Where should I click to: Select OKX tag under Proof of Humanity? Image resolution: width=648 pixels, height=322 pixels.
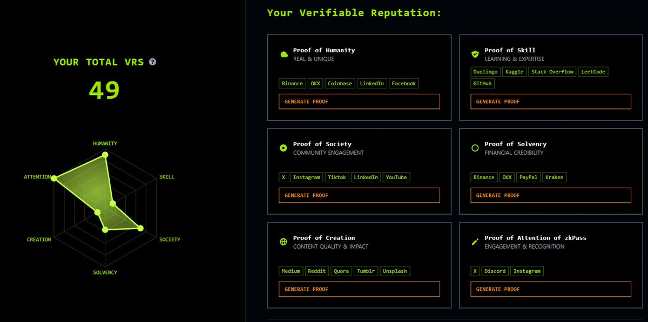point(315,84)
